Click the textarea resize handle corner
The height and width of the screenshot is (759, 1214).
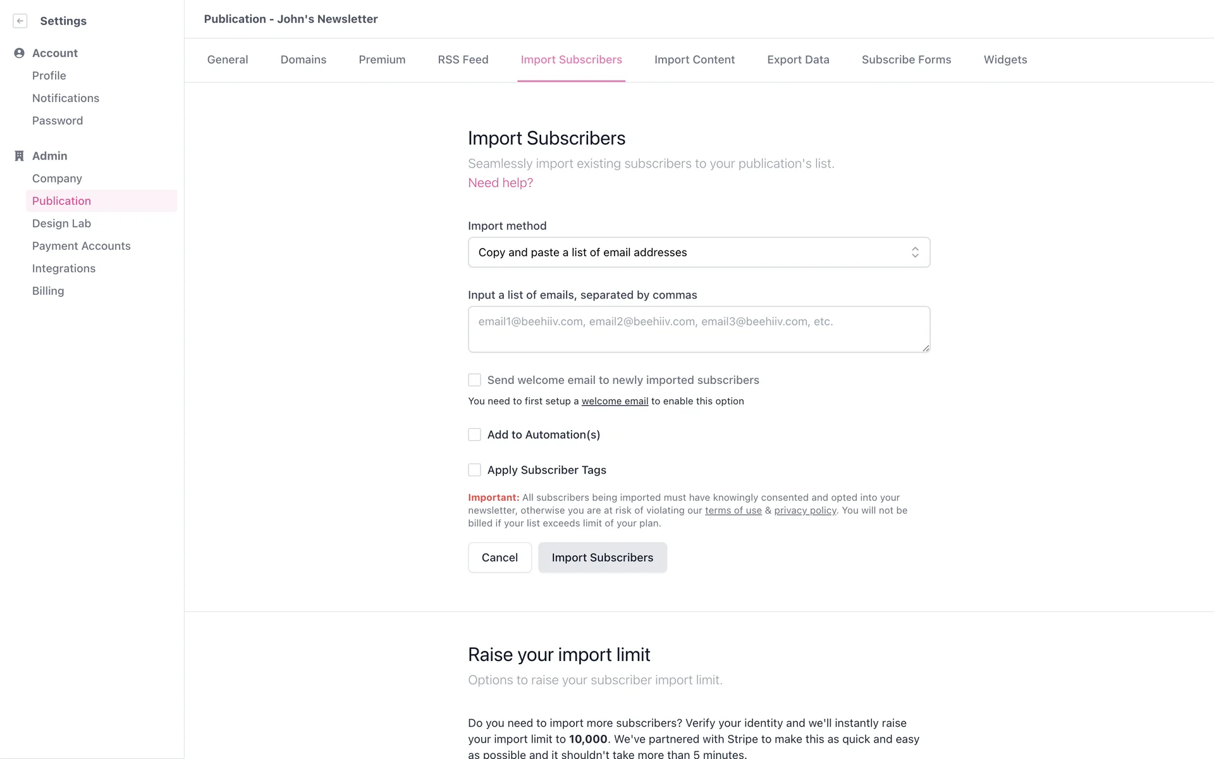point(926,348)
